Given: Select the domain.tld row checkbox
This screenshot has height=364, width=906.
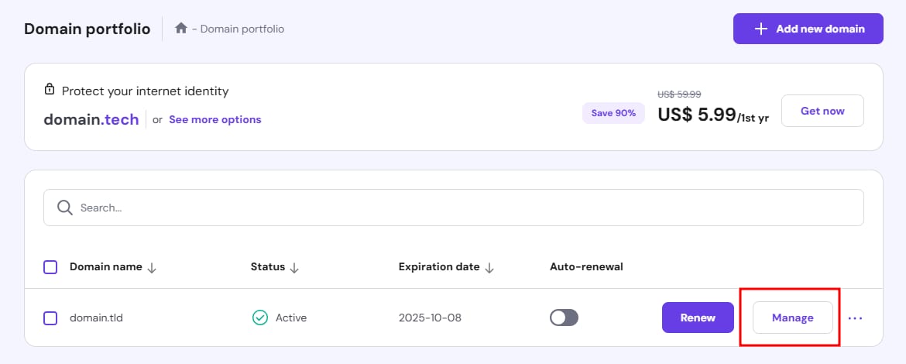Looking at the screenshot, I should click(50, 318).
